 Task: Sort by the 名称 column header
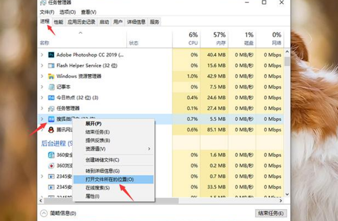[x=83, y=39]
